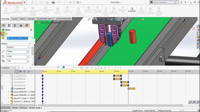Viewport: 200px width, 112px height.
Task: Expand the Ground<1> component
Action: pyautogui.click(x=8, y=101)
